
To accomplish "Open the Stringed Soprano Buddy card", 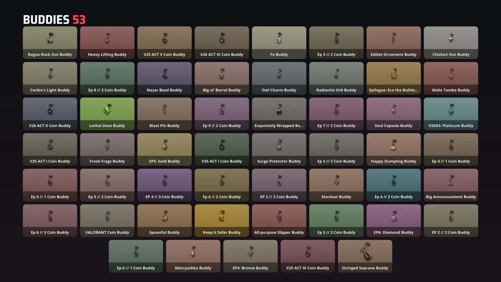I will 365,256.
